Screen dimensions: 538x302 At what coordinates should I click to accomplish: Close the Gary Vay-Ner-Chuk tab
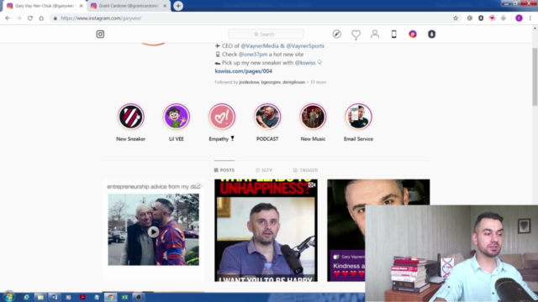[81, 6]
